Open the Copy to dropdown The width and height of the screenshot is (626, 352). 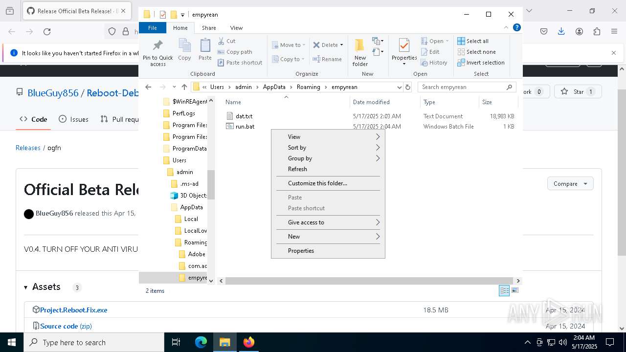click(289, 59)
